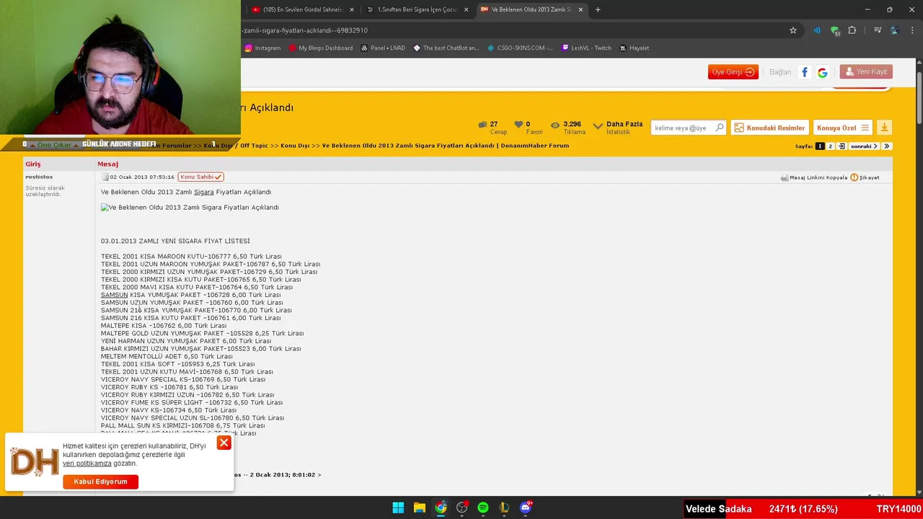The height and width of the screenshot is (519, 923).
Task: Open the veri politikamıza link
Action: (x=87, y=463)
